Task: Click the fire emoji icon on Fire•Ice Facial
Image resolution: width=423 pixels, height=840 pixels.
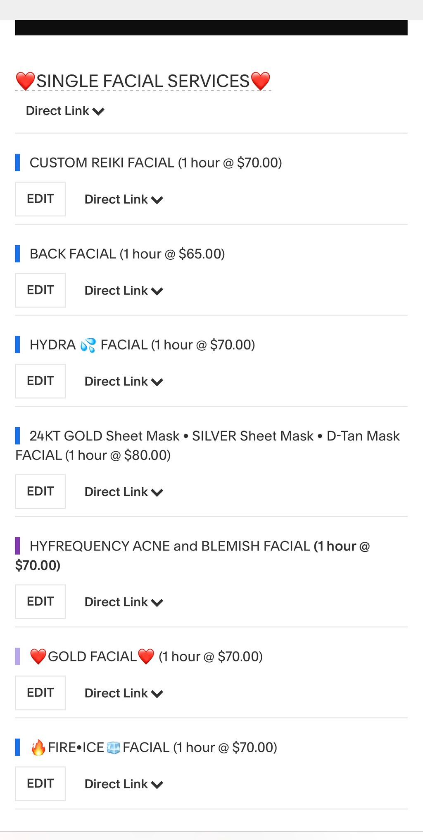Action: 38,747
